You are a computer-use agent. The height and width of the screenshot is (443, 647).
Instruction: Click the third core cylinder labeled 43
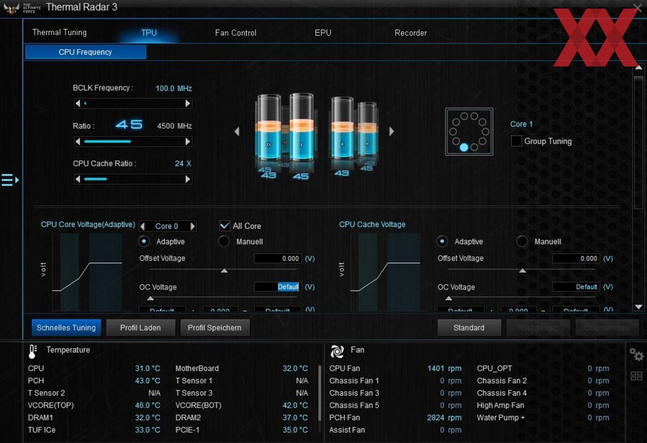[x=342, y=128]
